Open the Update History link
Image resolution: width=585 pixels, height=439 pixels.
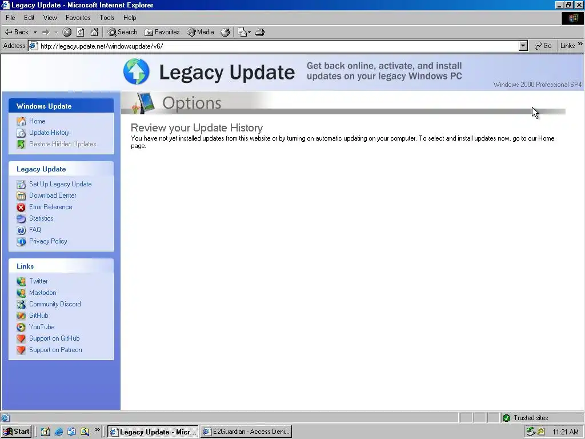pos(49,133)
